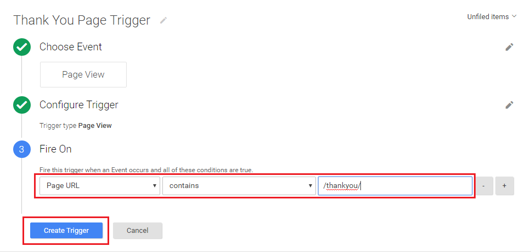Click the pencil icon beside the trigger title
Screen dimensions: 531x252
click(x=163, y=20)
